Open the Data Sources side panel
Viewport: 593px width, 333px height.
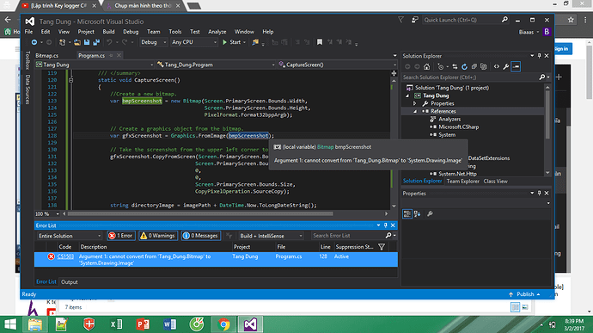[28, 89]
